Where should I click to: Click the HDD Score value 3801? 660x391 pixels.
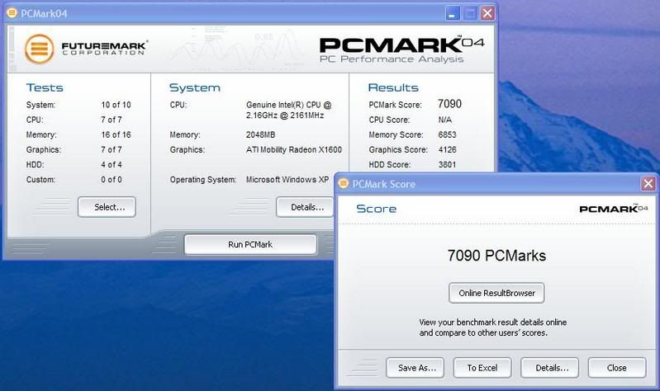(447, 165)
